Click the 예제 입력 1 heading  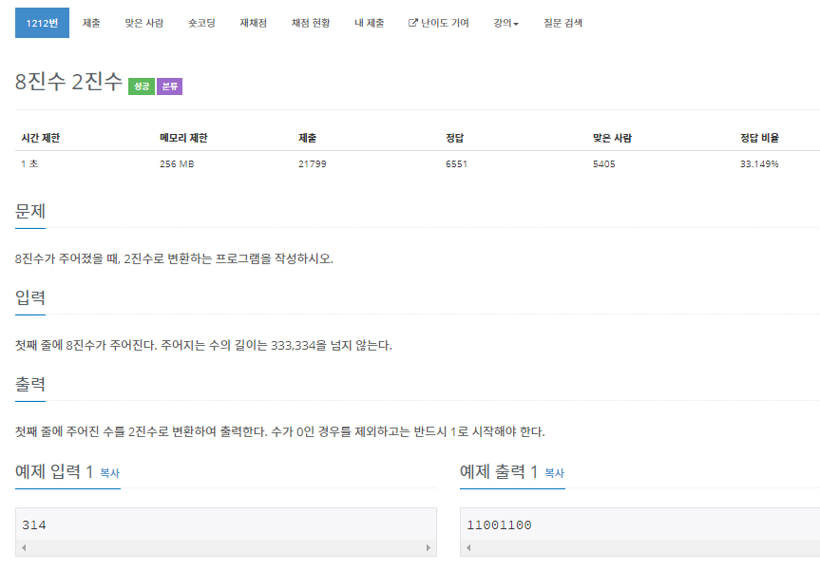pyautogui.click(x=54, y=471)
